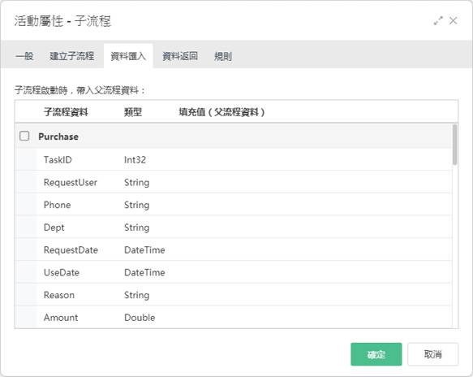
Task: Click the 確定 confirm button
Action: 376,354
